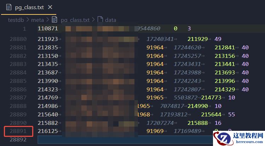This screenshot has width=265, height=146.
Task: Select the pg_class.txt editor tab
Action: (29, 7)
